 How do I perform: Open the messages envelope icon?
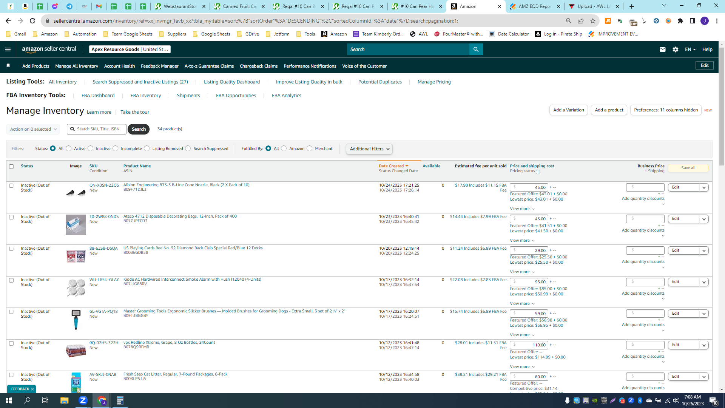click(x=663, y=49)
